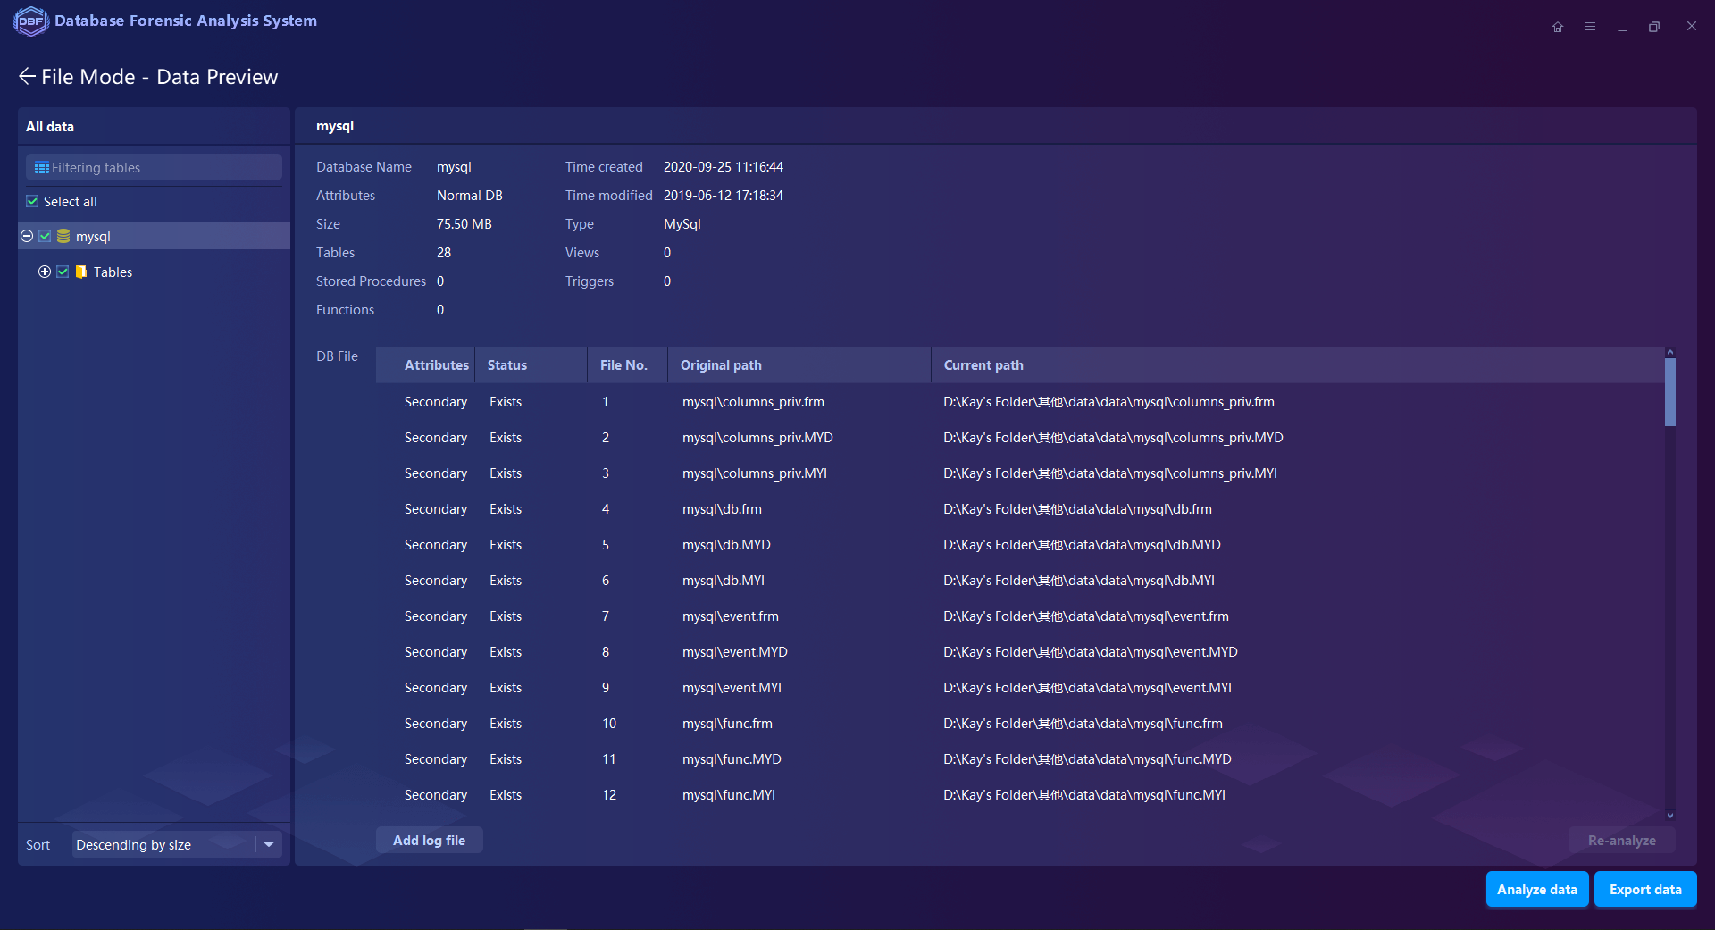Click the Add log file button

[x=429, y=841]
